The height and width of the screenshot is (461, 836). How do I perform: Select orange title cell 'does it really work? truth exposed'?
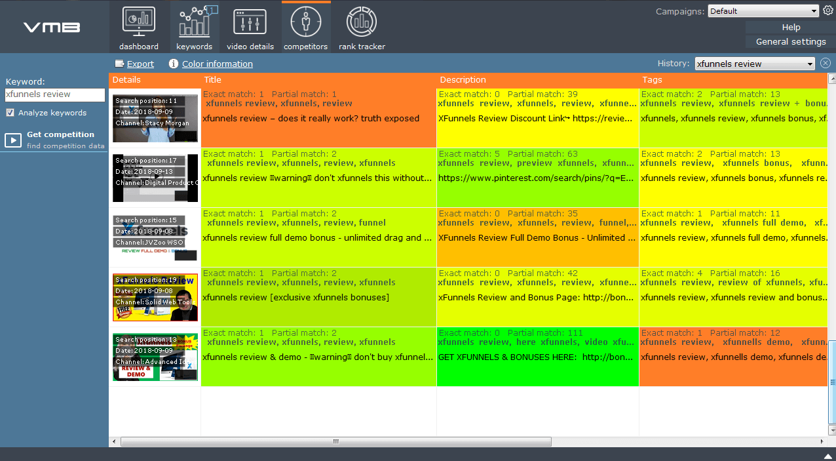click(x=318, y=118)
